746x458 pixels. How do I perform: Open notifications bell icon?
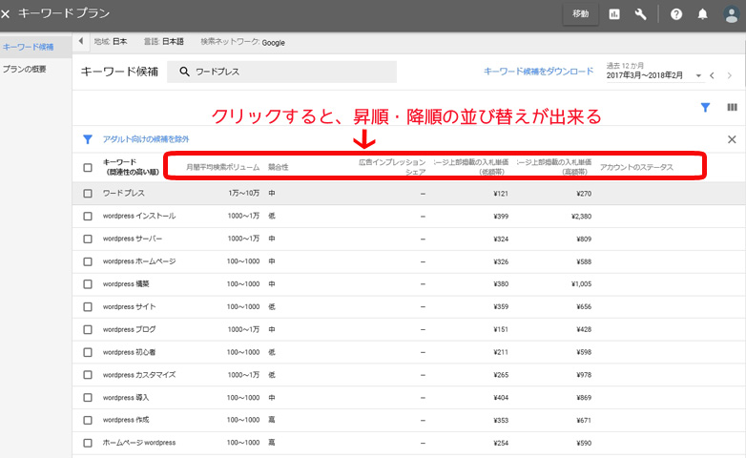coord(702,14)
